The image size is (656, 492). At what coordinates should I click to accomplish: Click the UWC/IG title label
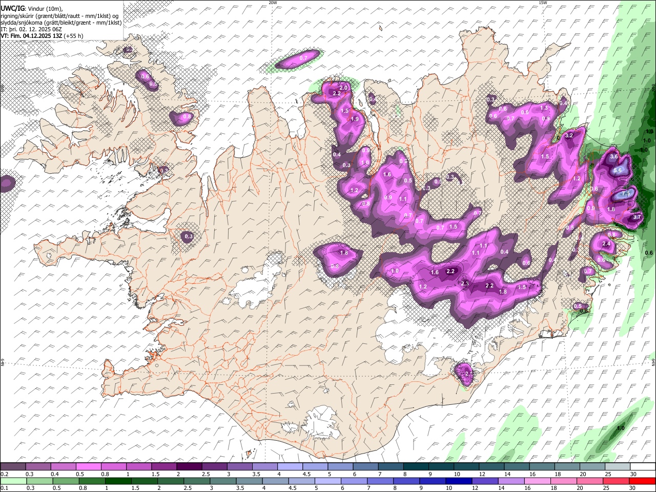coord(12,9)
